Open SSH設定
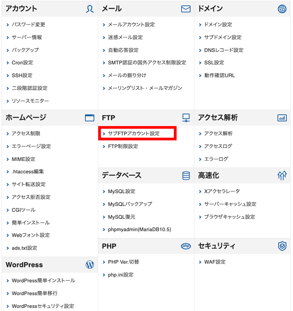 pyautogui.click(x=22, y=75)
